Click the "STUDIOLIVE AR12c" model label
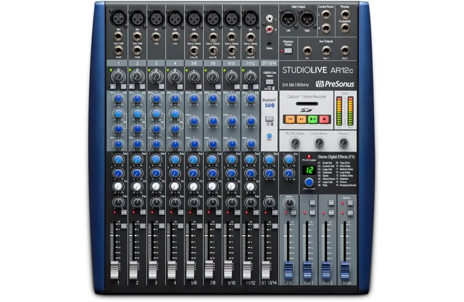Image resolution: width=464 pixels, height=302 pixels. pyautogui.click(x=317, y=70)
